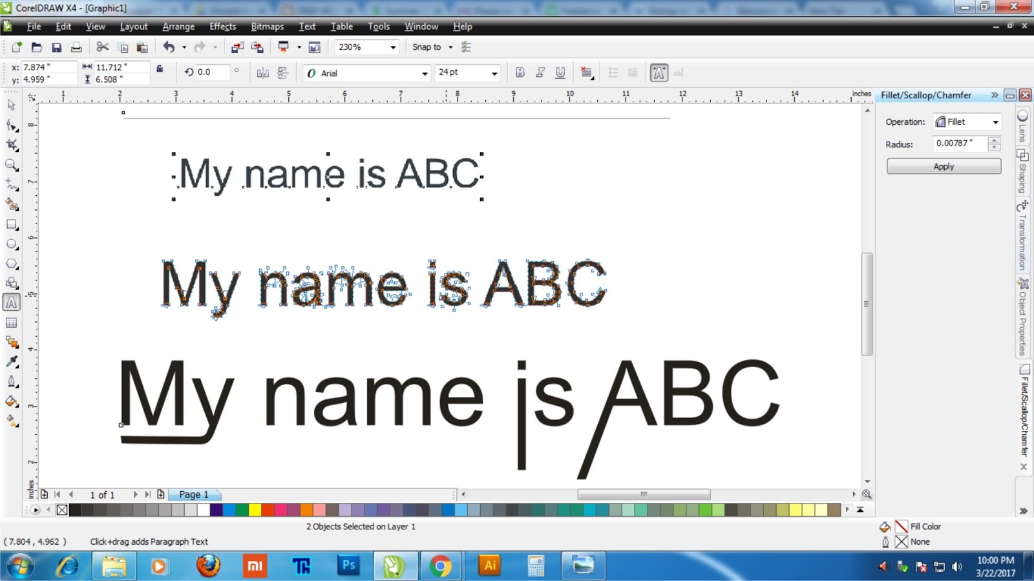Open the Object Properties docker tab
Screen dimensions: 1034x581
click(1022, 317)
